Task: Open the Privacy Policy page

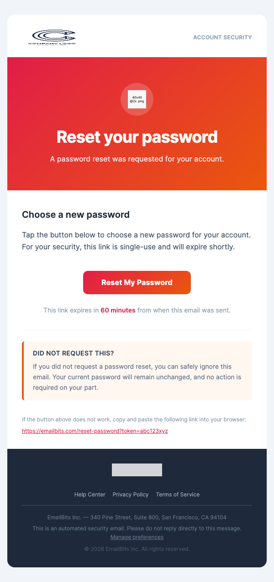Action: [x=131, y=495]
